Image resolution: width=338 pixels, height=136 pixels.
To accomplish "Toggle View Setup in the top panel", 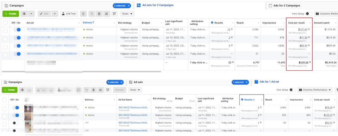I will 308,14.
